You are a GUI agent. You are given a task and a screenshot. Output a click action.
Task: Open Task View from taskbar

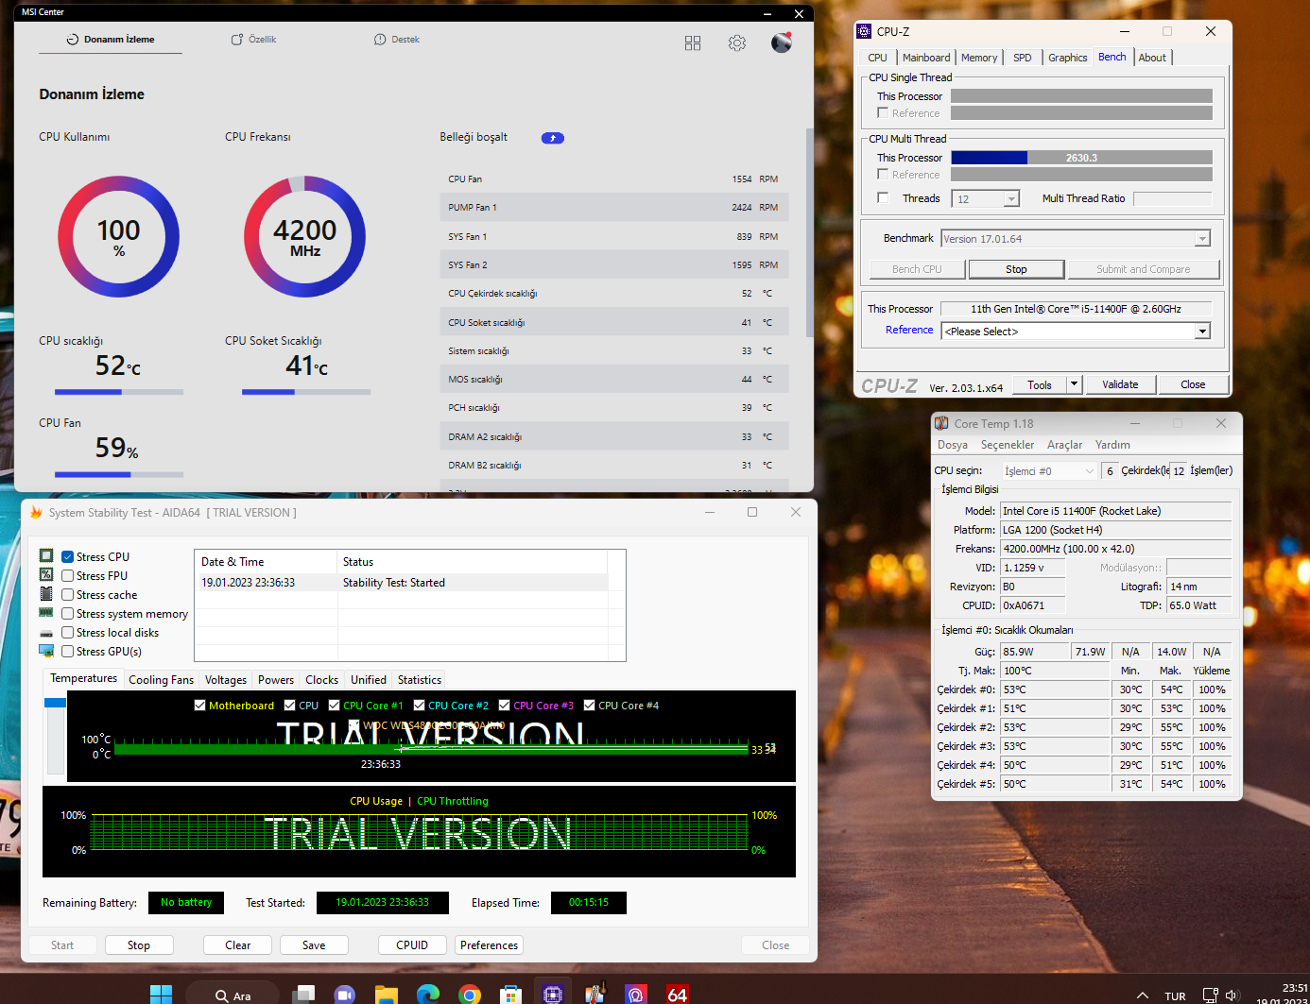pyautogui.click(x=303, y=995)
